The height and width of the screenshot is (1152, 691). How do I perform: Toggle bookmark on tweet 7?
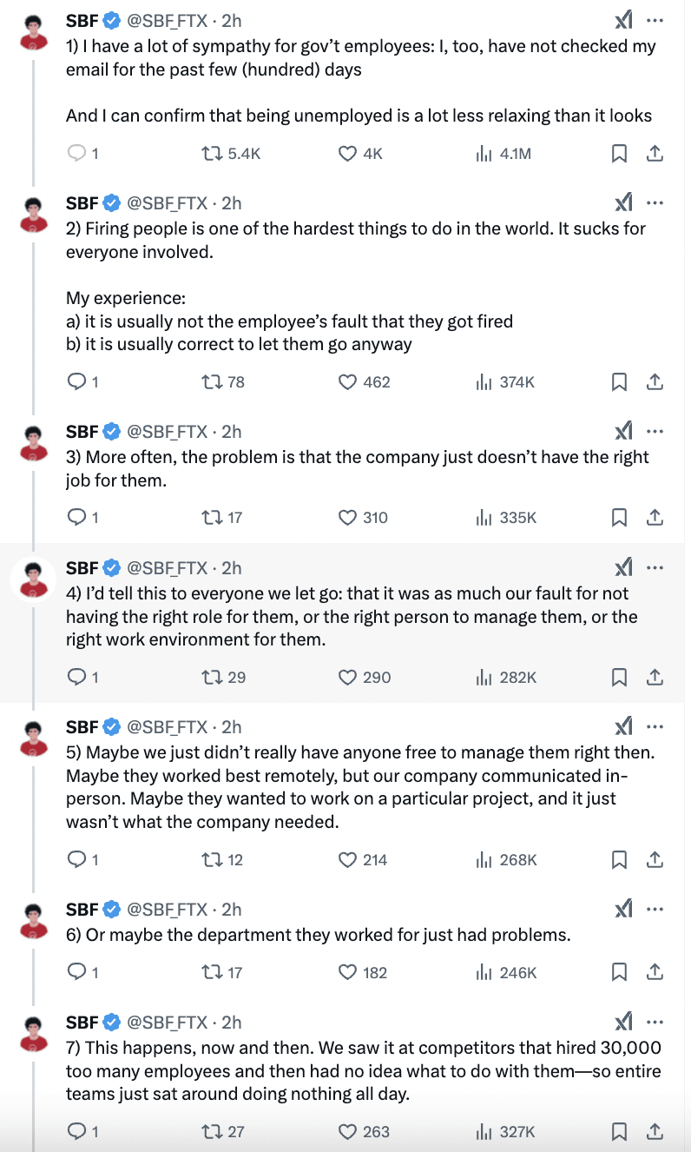click(618, 1131)
